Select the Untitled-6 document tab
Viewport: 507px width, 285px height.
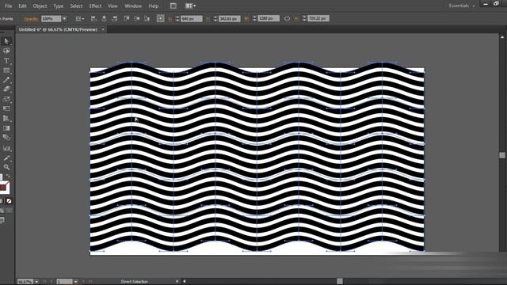click(x=58, y=29)
